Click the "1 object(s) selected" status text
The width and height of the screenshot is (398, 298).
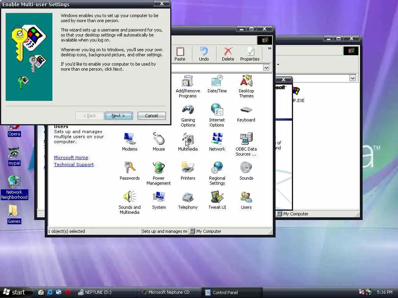(x=66, y=231)
